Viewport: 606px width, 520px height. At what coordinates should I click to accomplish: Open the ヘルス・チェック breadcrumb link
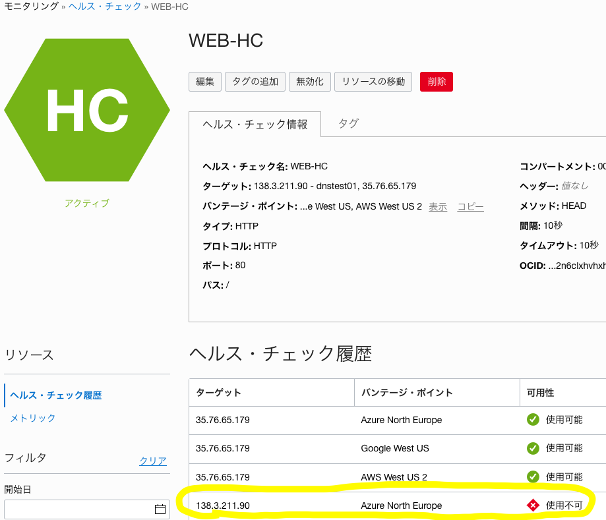(105, 7)
